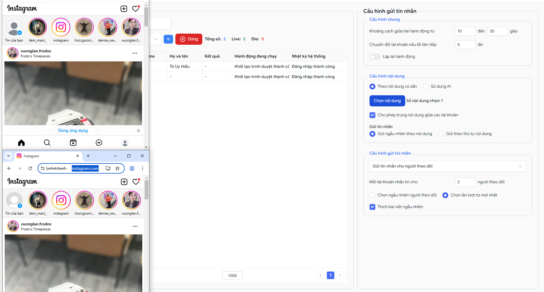The height and width of the screenshot is (292, 544).
Task: Open post options in Instagram window without tab bar
Action: click(135, 53)
